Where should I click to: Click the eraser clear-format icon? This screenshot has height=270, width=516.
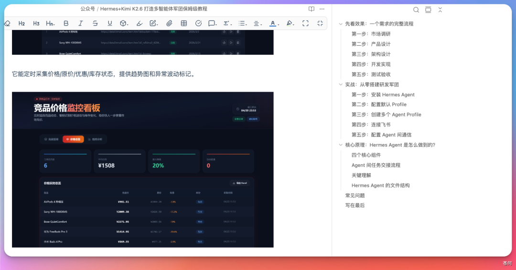(x=7, y=23)
